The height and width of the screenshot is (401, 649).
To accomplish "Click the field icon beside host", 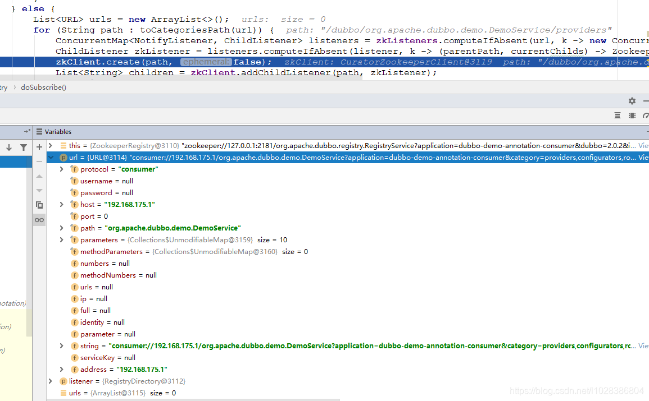I will (75, 204).
